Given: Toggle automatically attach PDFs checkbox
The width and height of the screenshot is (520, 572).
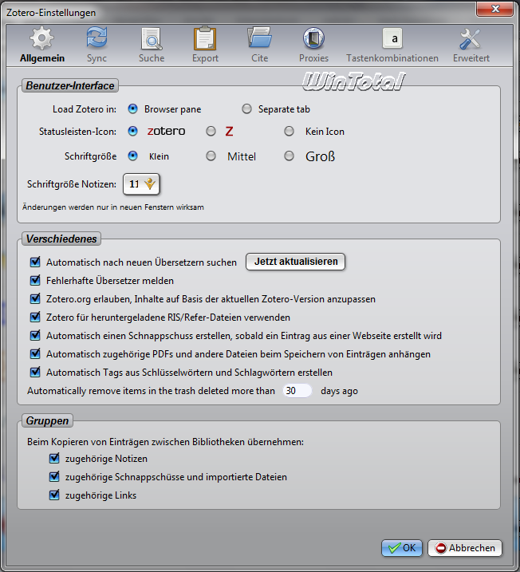Looking at the screenshot, I should (x=35, y=353).
